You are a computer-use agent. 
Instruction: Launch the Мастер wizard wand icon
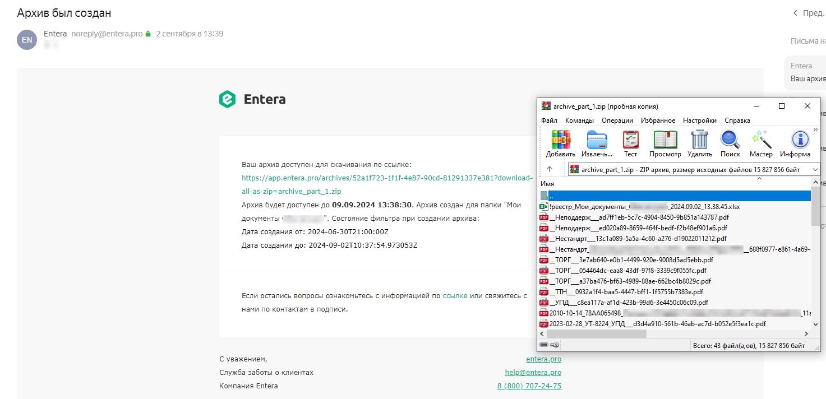click(x=761, y=143)
